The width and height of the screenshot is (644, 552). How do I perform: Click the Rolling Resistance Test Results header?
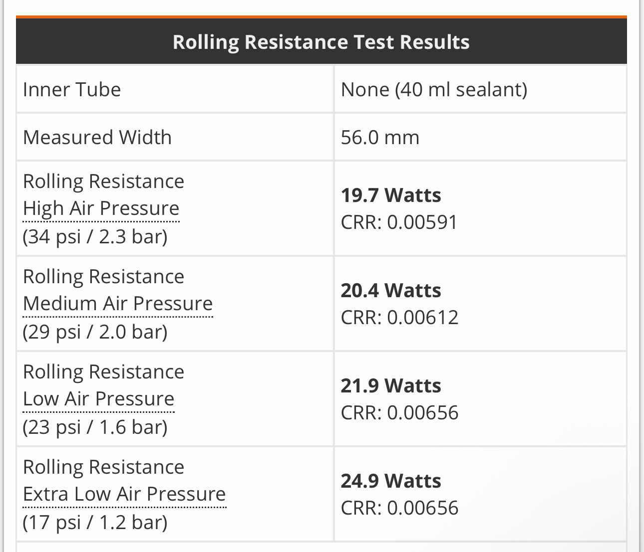321,42
